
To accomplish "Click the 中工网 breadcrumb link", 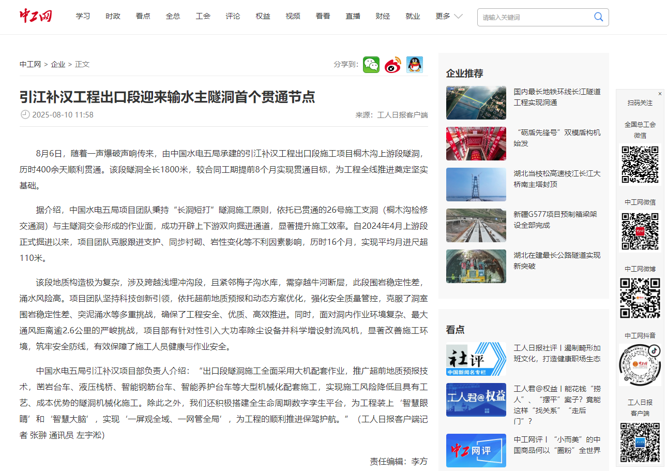I will [30, 64].
